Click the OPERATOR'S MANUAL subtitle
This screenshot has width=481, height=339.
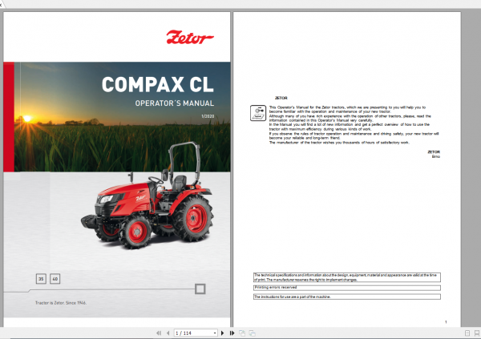(x=175, y=103)
